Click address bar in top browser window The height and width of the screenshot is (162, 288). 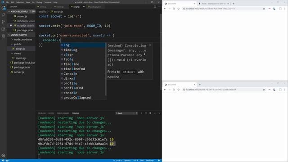tap(222, 9)
